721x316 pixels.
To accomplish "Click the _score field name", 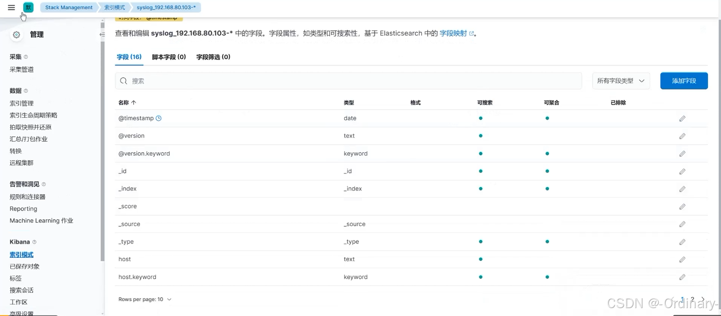I will (x=127, y=207).
